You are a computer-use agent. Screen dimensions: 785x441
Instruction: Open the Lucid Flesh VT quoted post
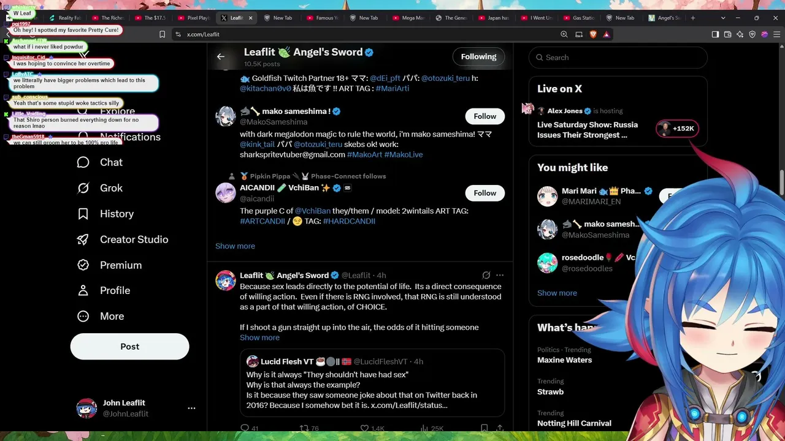372,383
